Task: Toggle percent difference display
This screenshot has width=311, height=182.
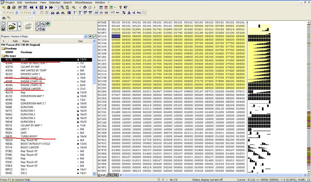Action: click(x=124, y=13)
